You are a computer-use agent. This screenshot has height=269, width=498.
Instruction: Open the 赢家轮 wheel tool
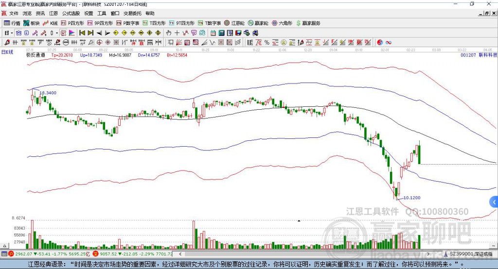coord(258,23)
